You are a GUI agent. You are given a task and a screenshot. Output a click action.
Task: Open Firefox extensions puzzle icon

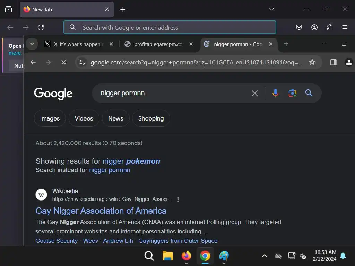[x=330, y=27]
